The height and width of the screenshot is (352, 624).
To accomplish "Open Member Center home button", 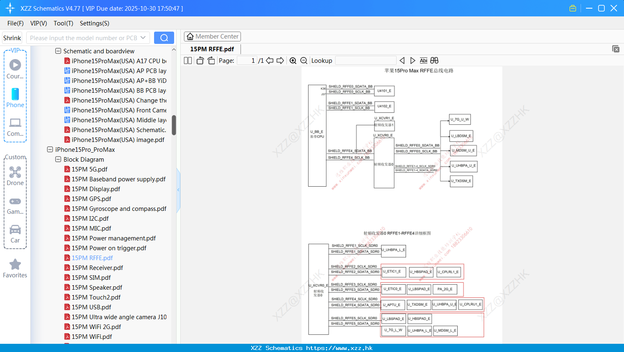I will coord(212,37).
